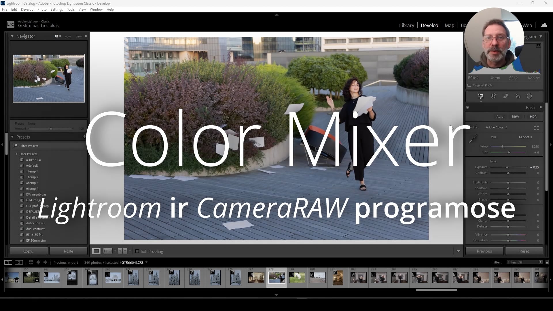553x311 pixels.
Task: Toggle filter lock switch at filmstrip
Action: [547, 262]
